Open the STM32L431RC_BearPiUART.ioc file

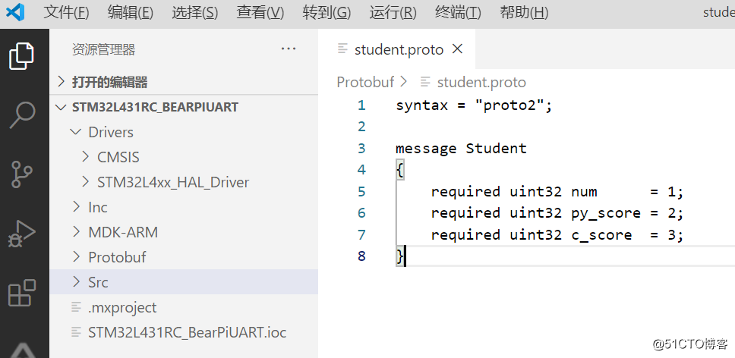click(187, 332)
